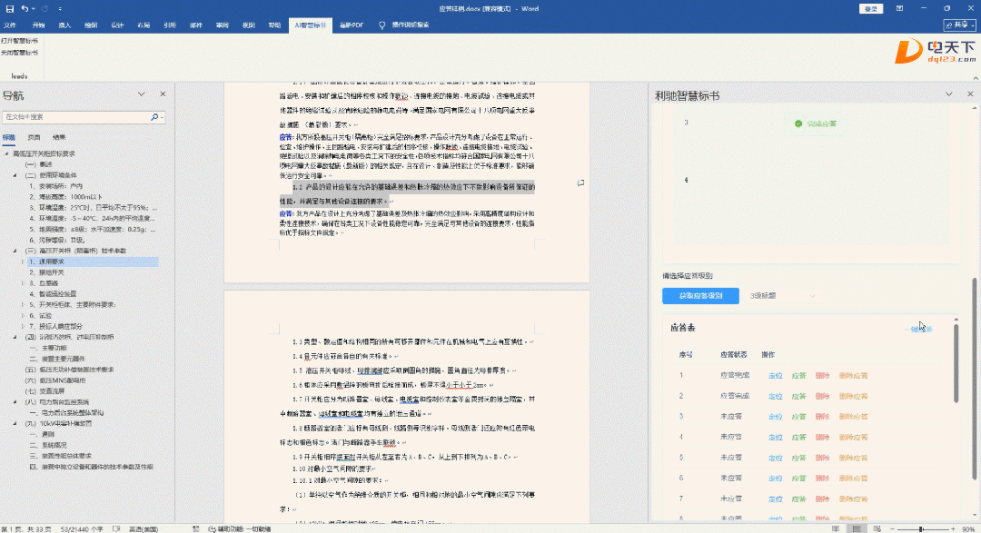Click the Redo icon in quick access toolbar
This screenshot has width=981, height=533.
pyautogui.click(x=45, y=9)
